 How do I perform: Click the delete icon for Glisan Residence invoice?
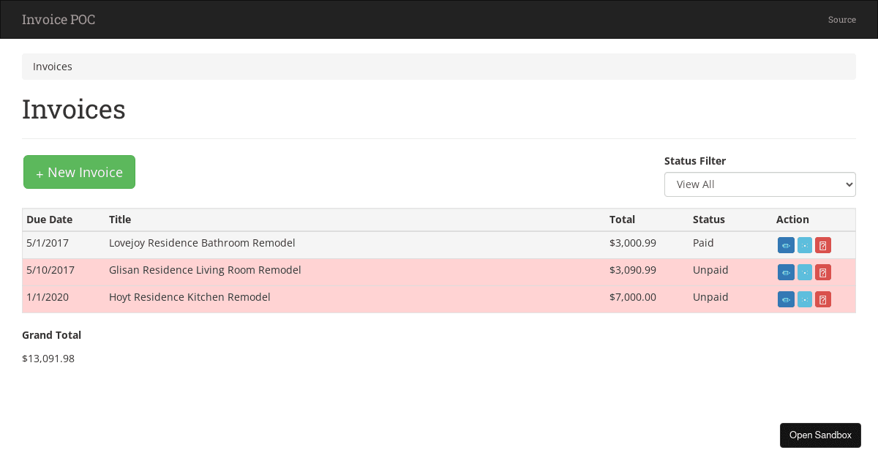pos(822,272)
